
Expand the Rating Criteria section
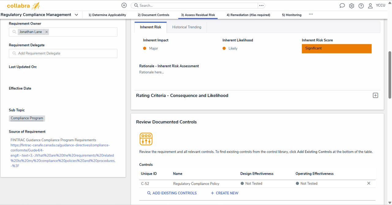[x=375, y=95]
